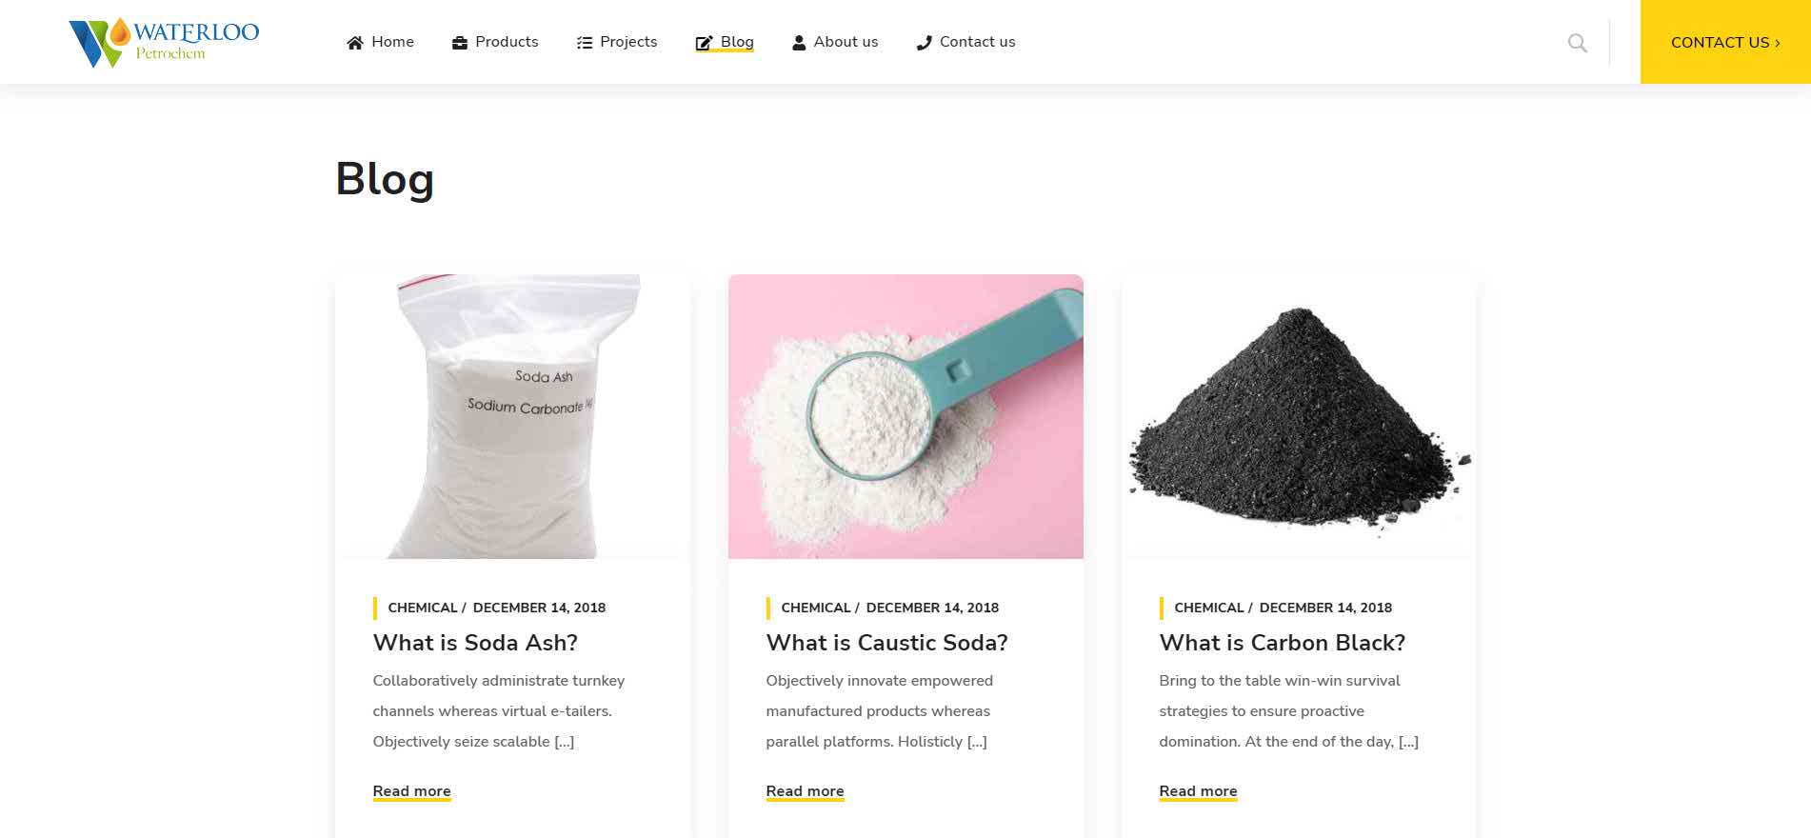The height and width of the screenshot is (838, 1811).
Task: Open the Soda Ash bag thumbnail
Action: click(512, 416)
